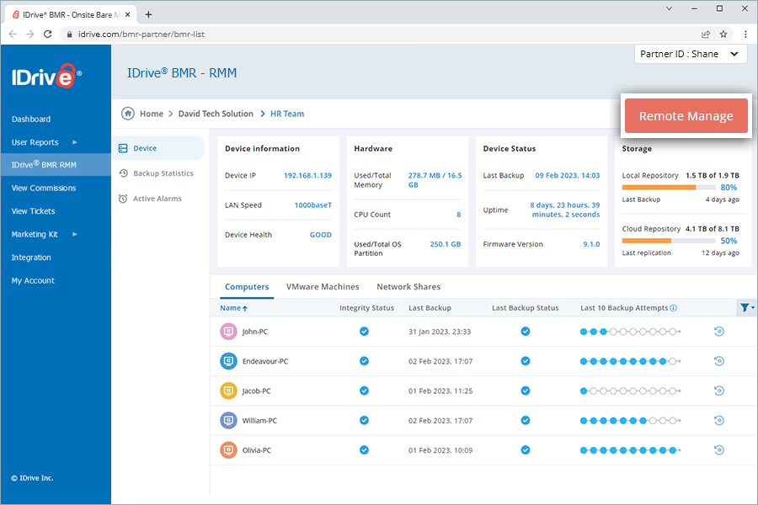Click the Olivia-PC computer icon
758x505 pixels.
pos(228,450)
